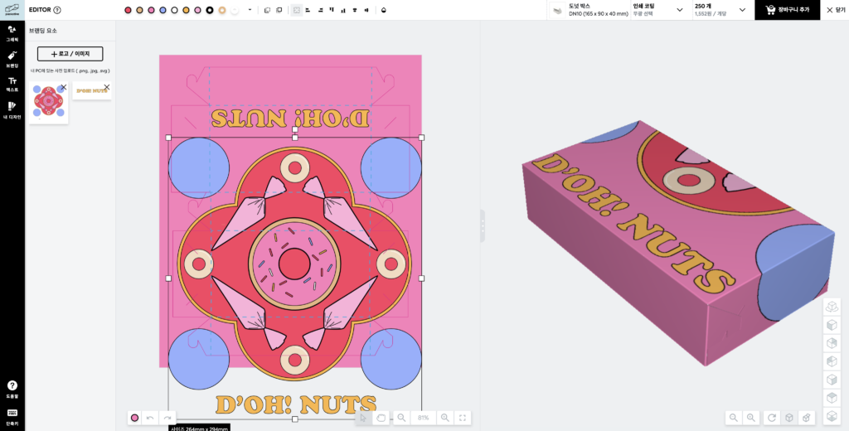Open the 도넛 박스 product selector
The height and width of the screenshot is (431, 849).
tap(589, 10)
